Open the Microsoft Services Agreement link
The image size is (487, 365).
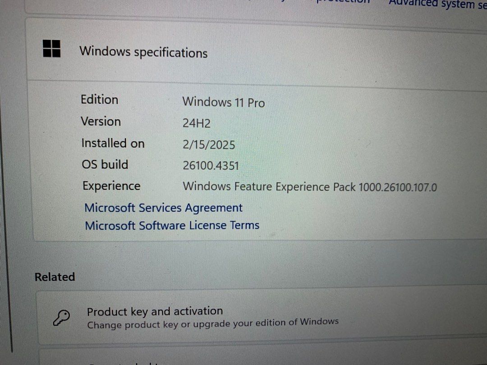point(163,208)
